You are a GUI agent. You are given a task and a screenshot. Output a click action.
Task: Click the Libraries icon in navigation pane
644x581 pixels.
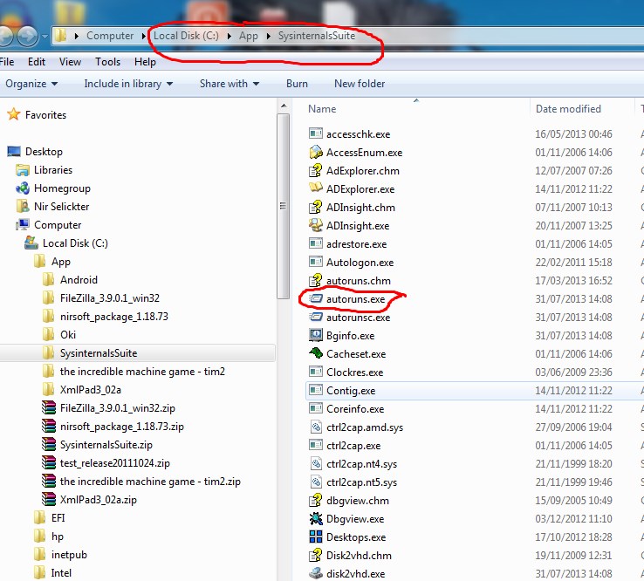[22, 169]
